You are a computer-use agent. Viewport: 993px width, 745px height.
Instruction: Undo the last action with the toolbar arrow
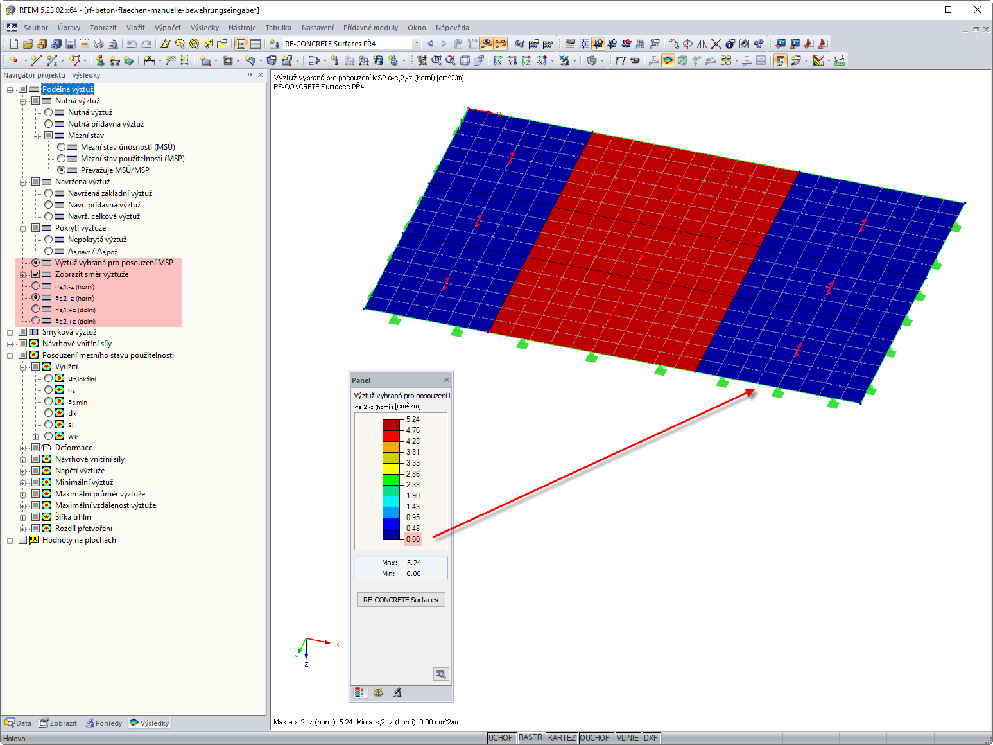132,44
